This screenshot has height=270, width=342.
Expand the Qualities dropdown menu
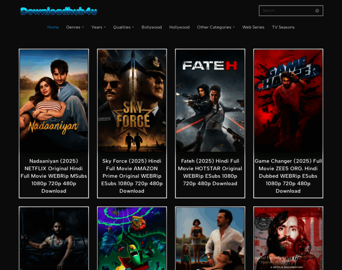(123, 27)
